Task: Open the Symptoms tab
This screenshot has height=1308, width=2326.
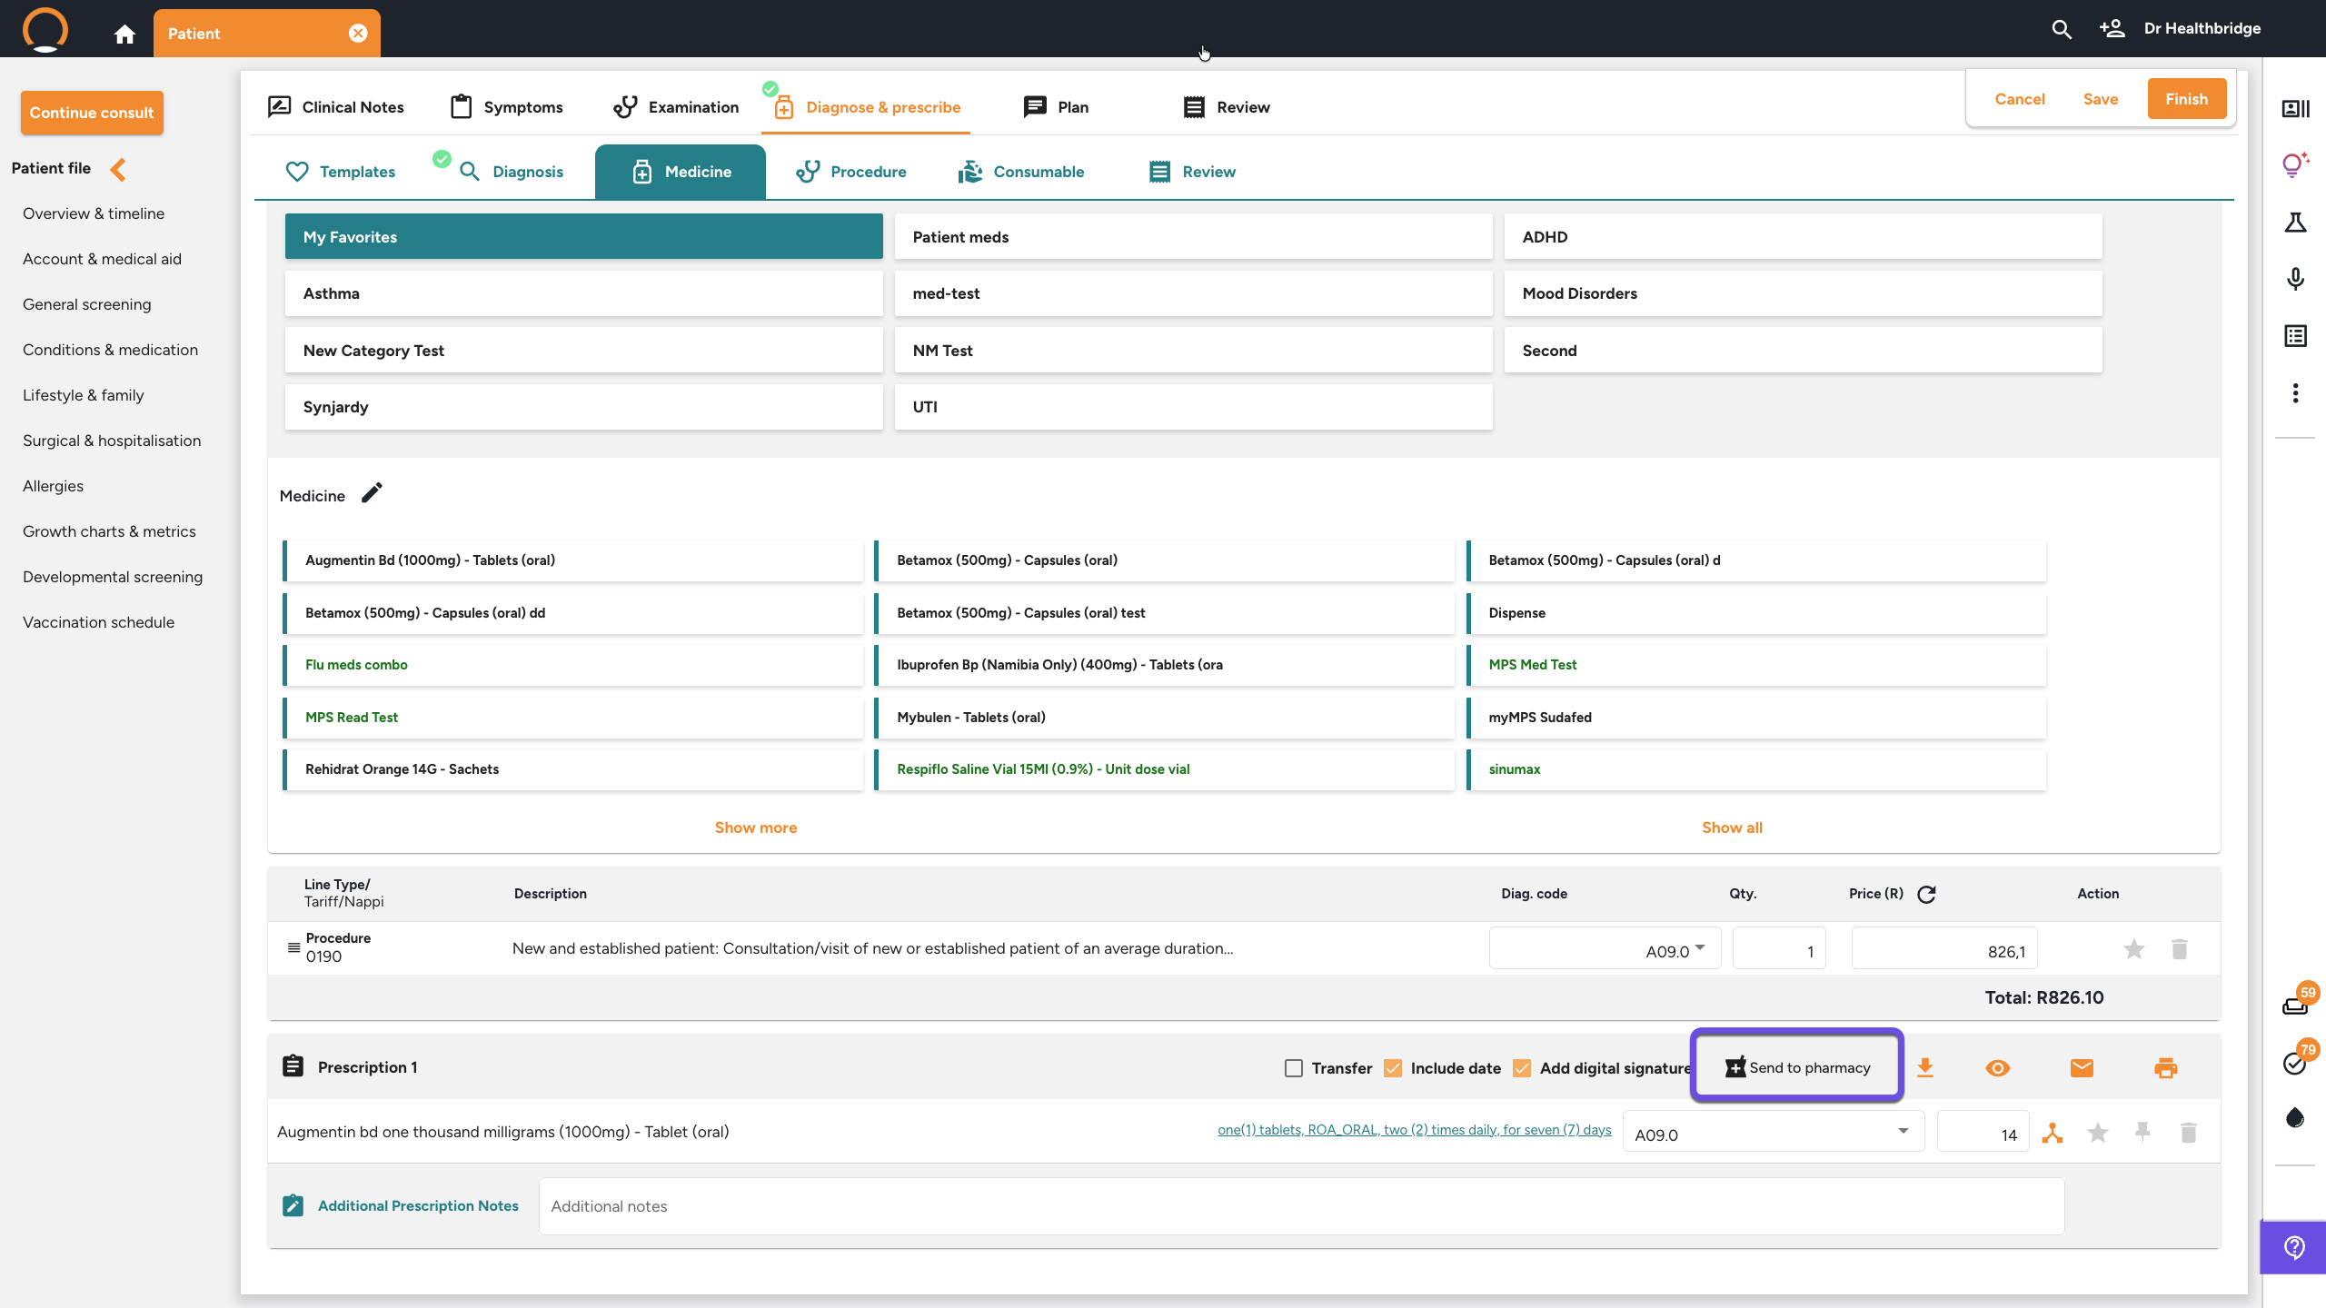Action: [507, 107]
